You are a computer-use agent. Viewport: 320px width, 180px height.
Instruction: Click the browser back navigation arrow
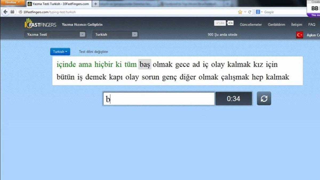tap(5, 12)
